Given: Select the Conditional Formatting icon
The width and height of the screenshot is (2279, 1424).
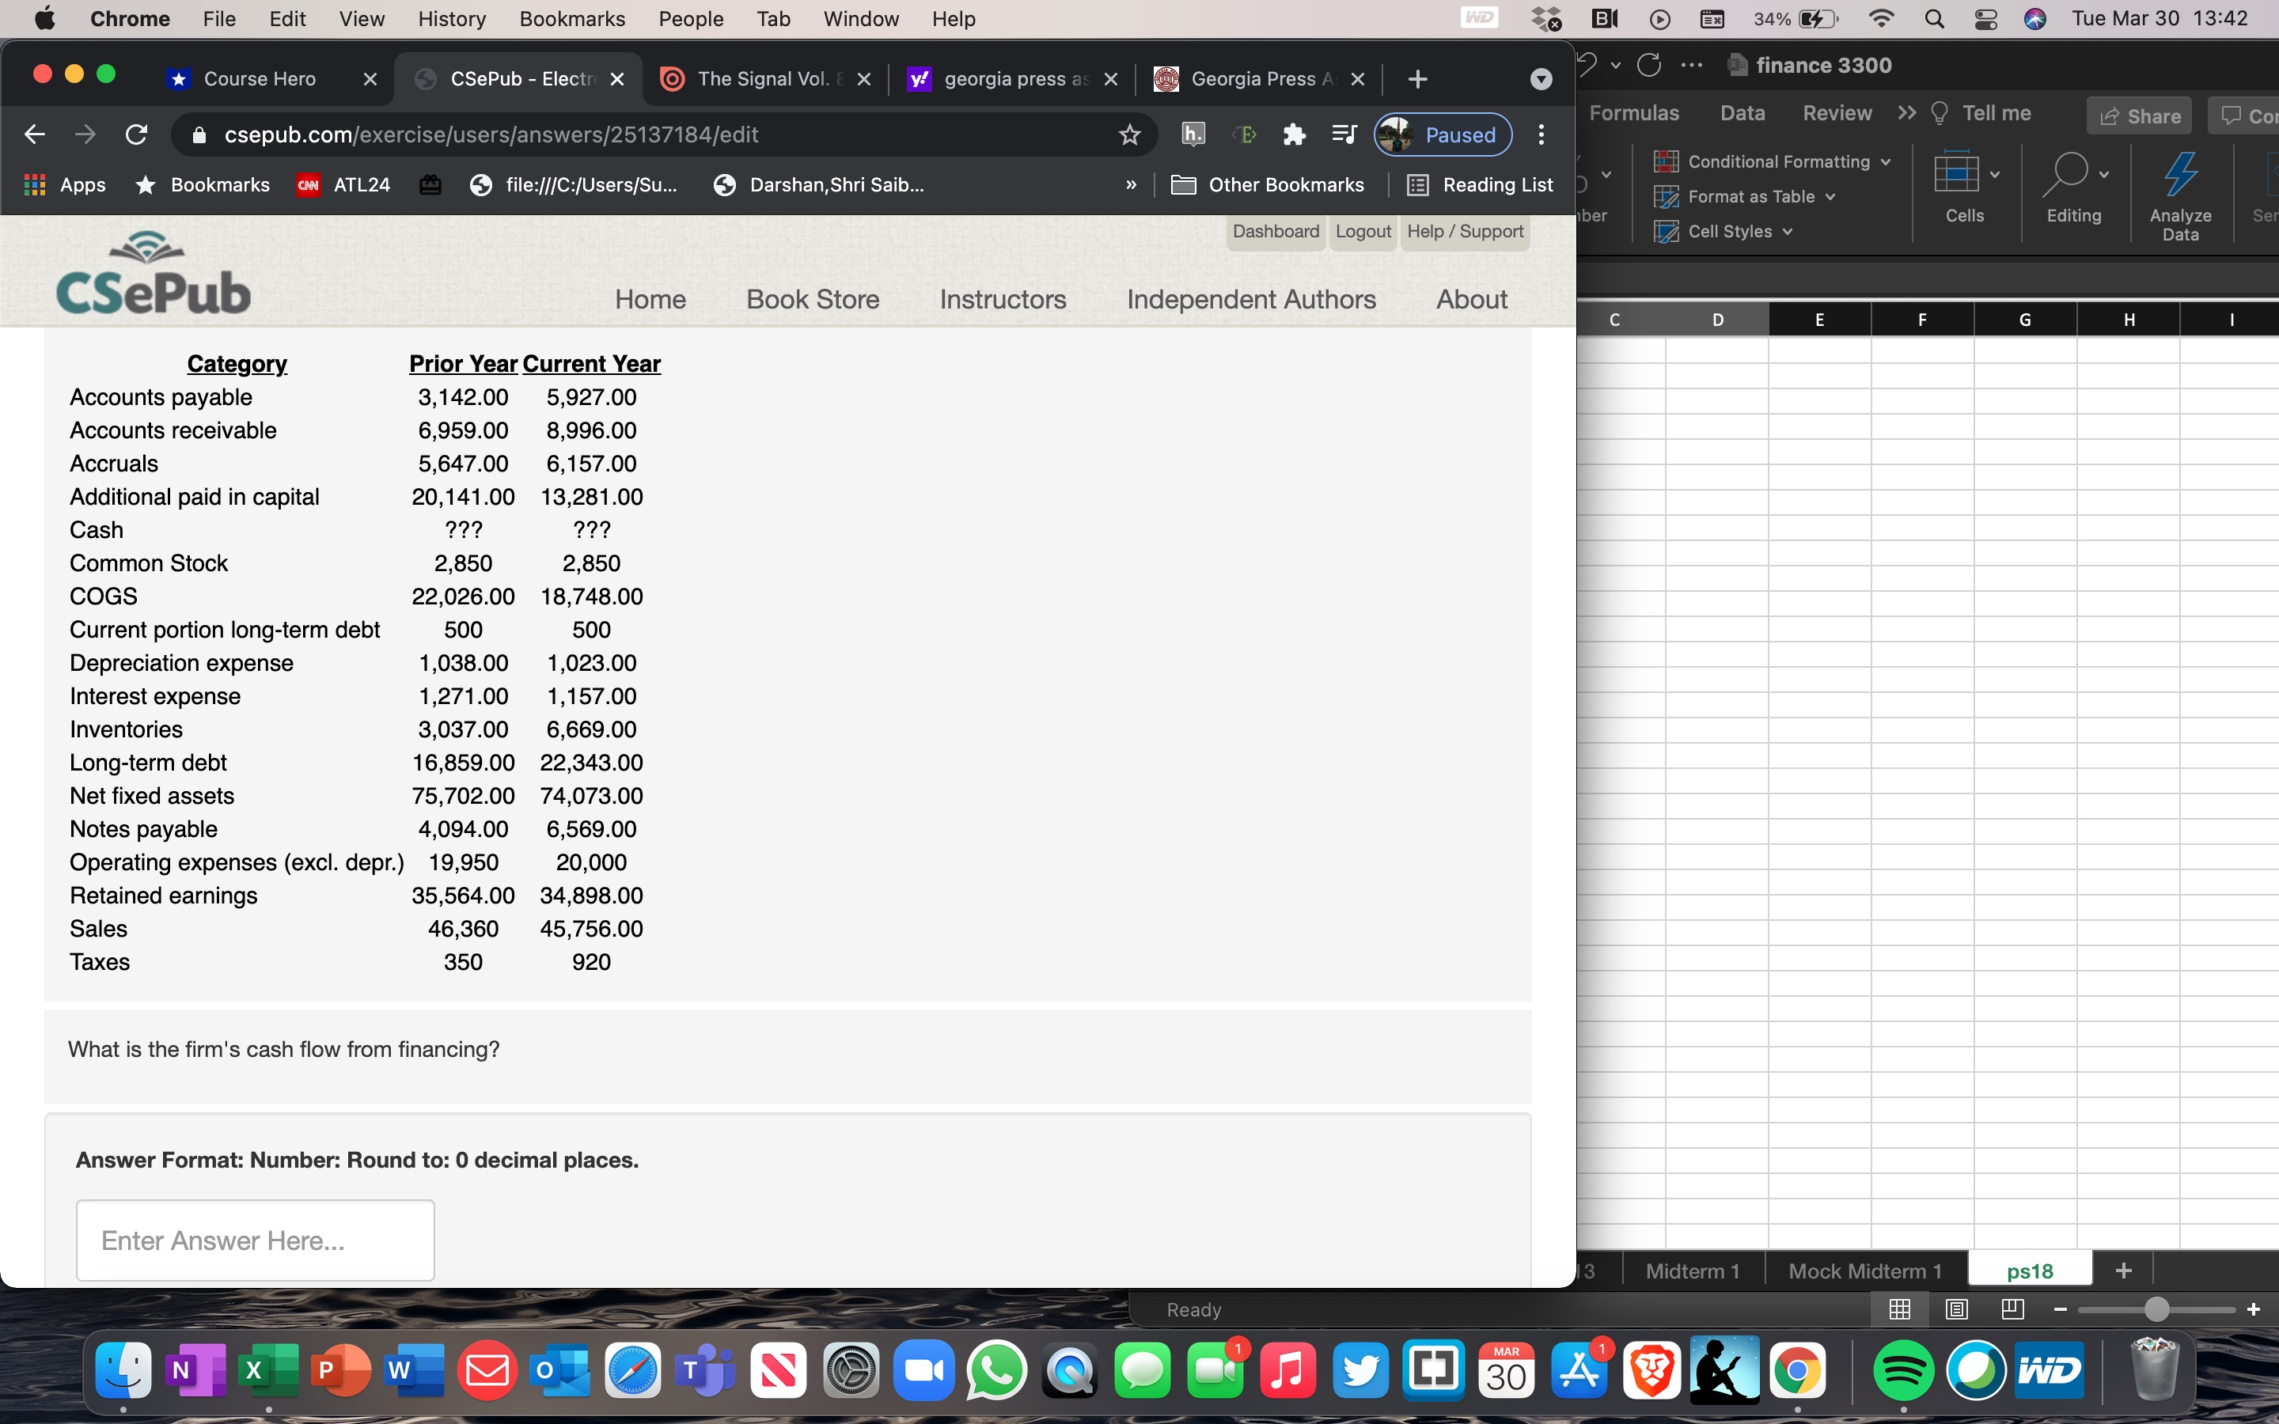Looking at the screenshot, I should click(x=1666, y=161).
